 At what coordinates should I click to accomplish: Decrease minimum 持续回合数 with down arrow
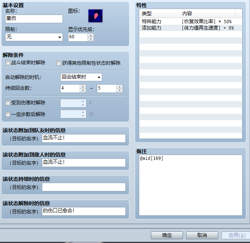(x=83, y=91)
